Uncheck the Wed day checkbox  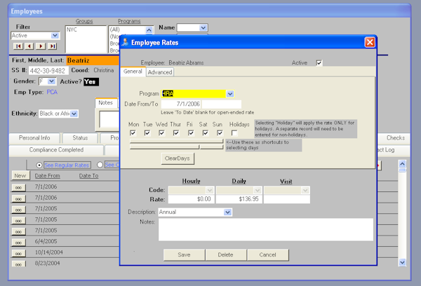tap(161, 132)
